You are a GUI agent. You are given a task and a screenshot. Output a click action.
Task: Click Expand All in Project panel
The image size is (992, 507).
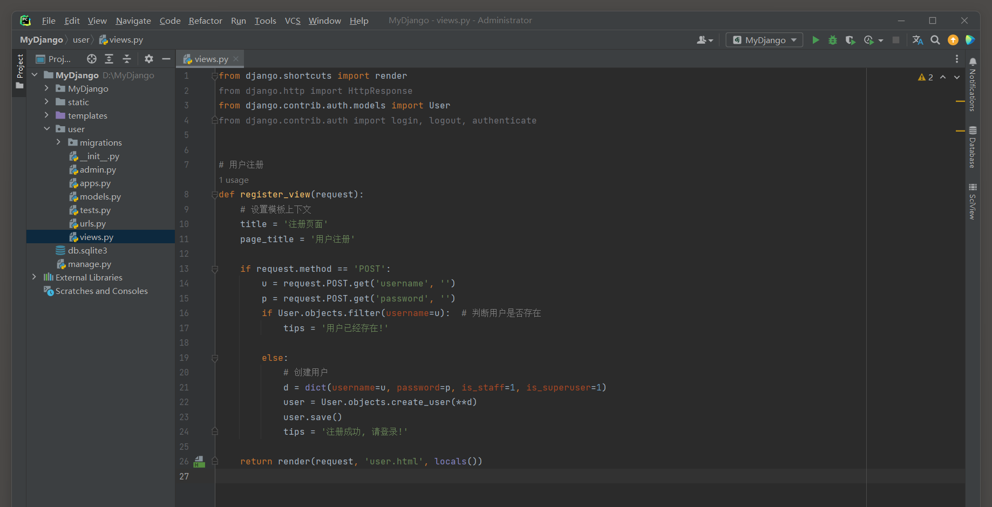click(109, 59)
